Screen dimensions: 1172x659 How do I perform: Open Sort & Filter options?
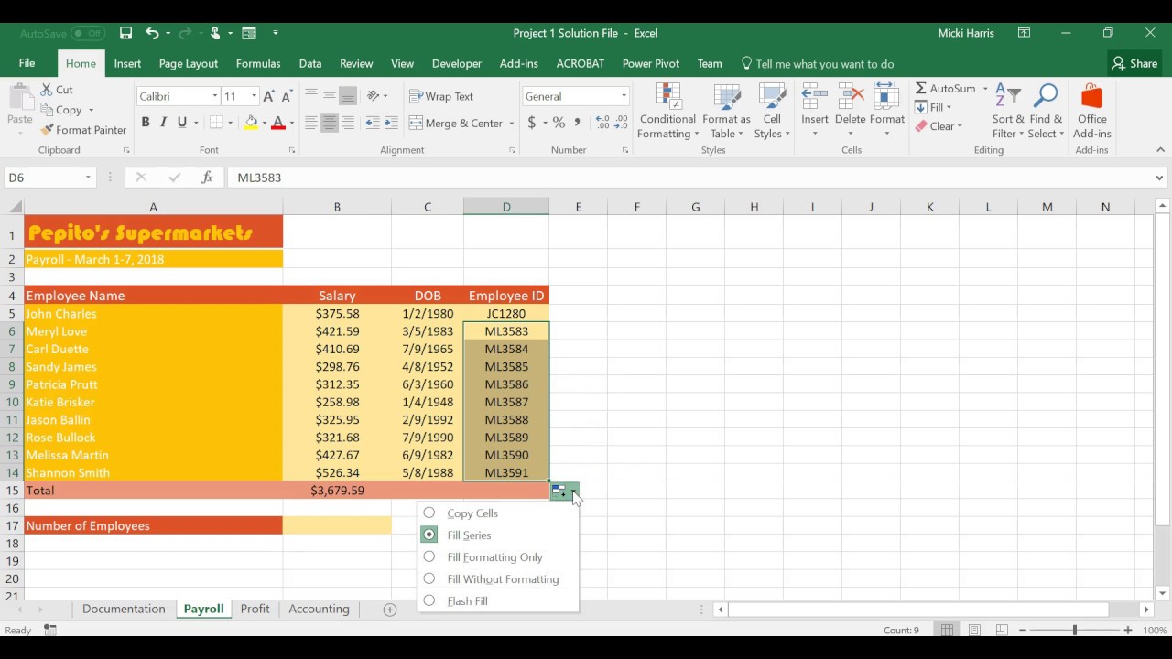[1008, 111]
